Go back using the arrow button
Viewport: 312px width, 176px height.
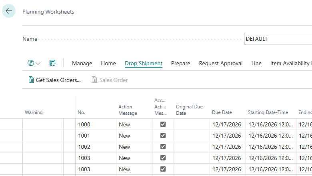[9, 11]
